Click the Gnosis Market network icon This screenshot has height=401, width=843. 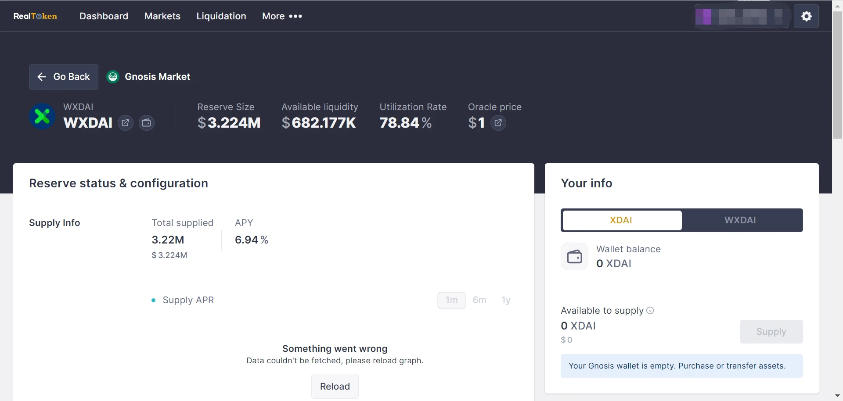(x=113, y=77)
